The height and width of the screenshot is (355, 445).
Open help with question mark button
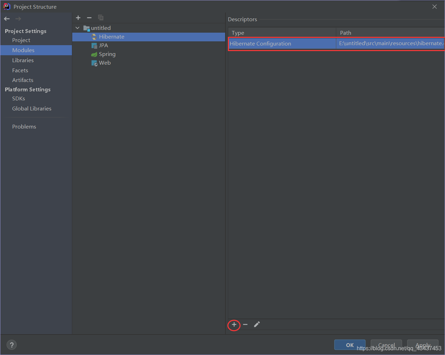12,345
